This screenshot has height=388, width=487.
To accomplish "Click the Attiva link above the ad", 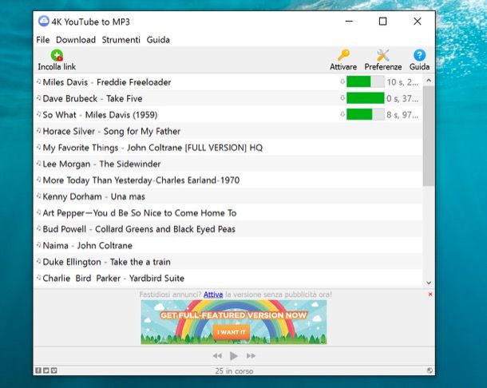I will coord(213,295).
